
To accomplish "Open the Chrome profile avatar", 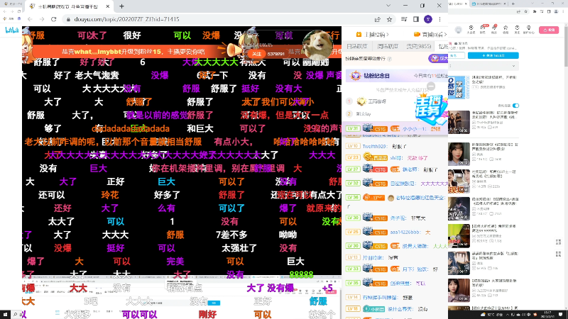I will (x=428, y=19).
